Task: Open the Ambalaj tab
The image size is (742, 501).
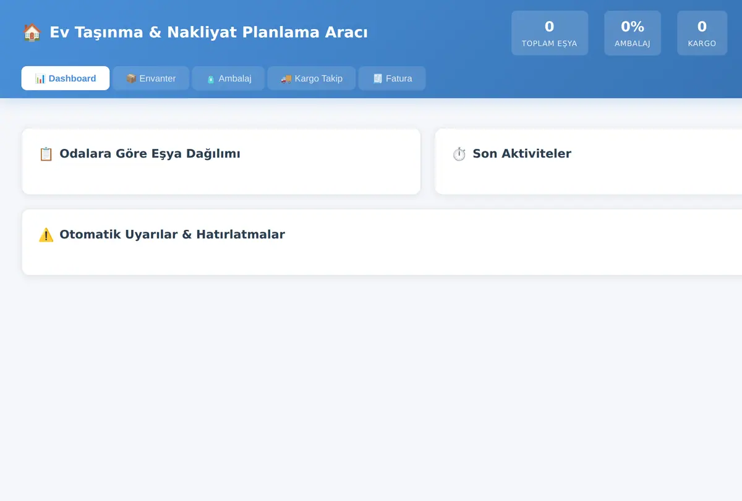Action: 228,78
